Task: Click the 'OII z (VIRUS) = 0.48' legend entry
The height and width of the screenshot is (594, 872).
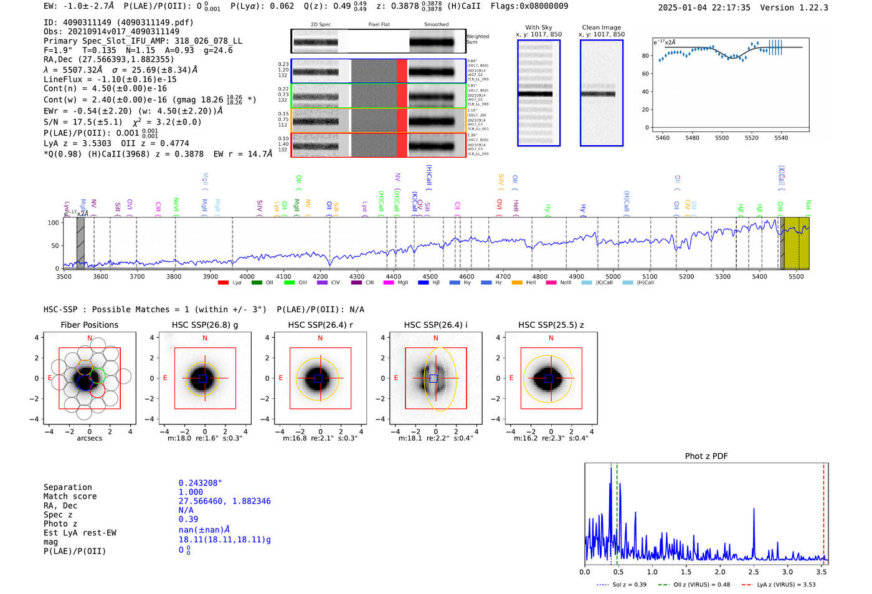Action: [x=694, y=585]
